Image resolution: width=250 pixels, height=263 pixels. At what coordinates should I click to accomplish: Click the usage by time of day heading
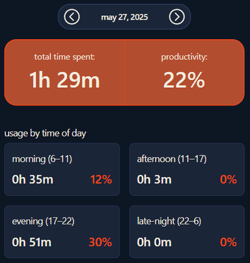(45, 133)
